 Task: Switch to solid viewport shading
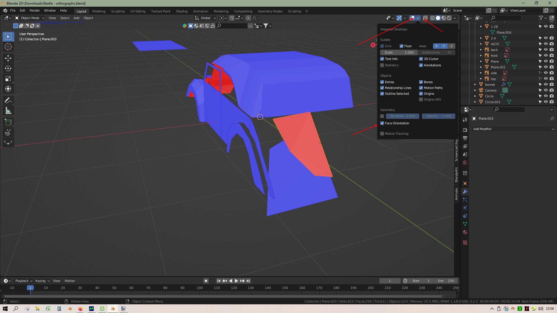[438, 18]
